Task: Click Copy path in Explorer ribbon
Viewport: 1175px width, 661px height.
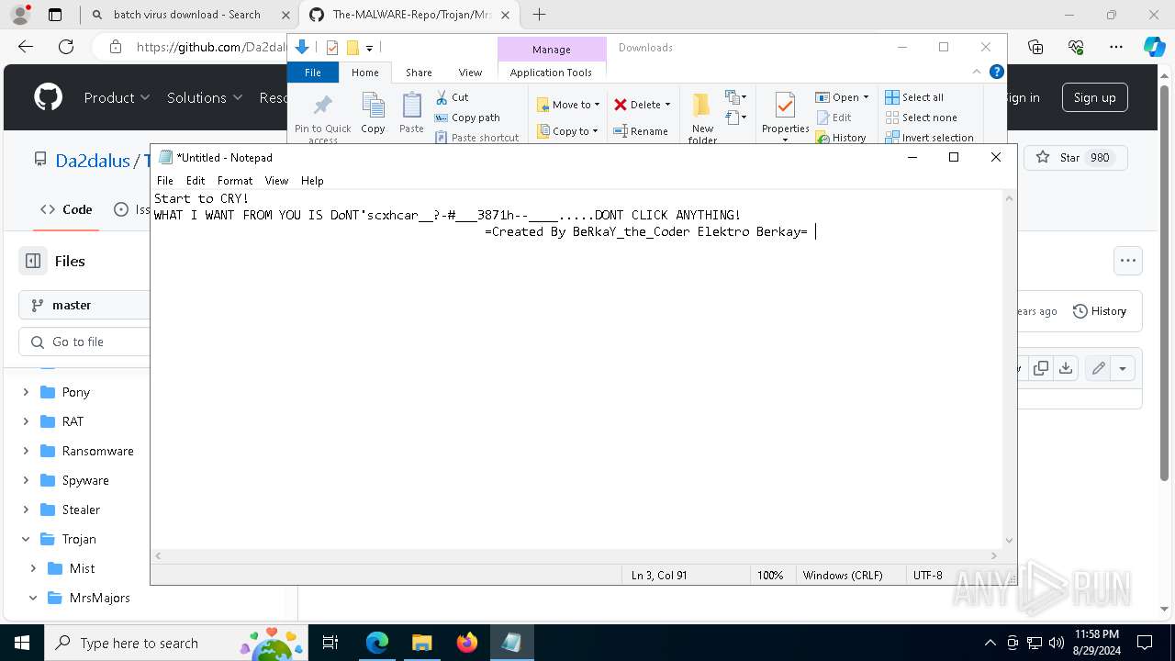Action: point(467,118)
